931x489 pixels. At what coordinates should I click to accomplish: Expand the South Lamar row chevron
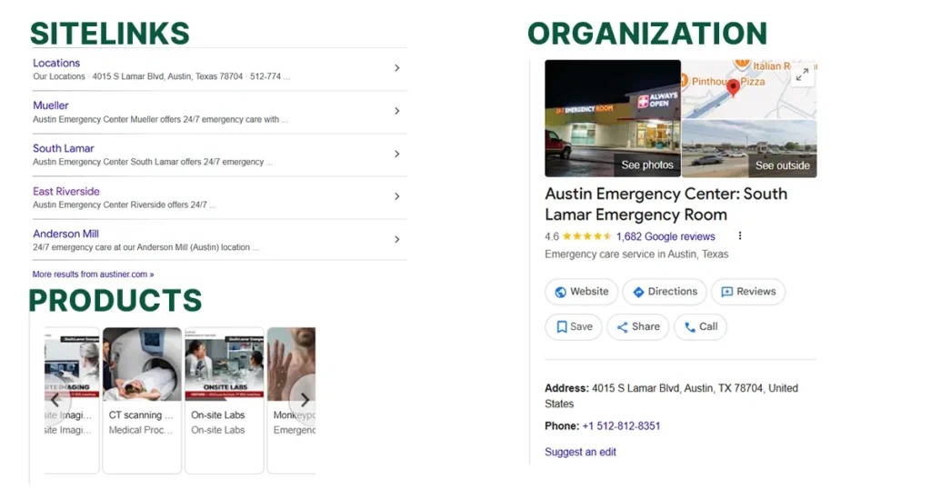pyautogui.click(x=397, y=154)
